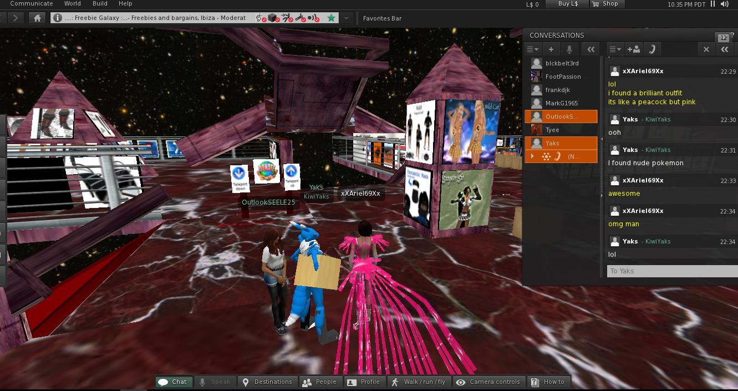Click the Wild Cat outfit poster

pyautogui.click(x=470, y=131)
